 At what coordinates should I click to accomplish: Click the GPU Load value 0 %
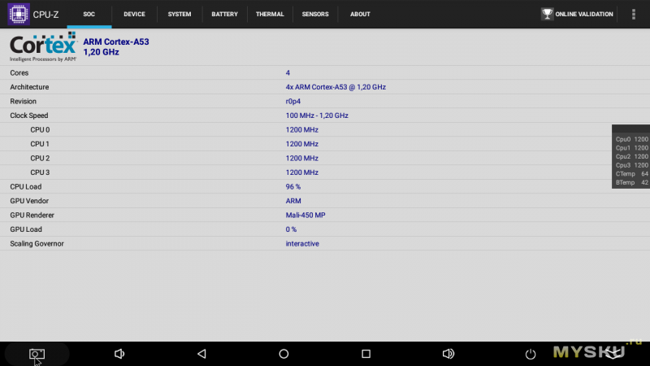click(291, 229)
